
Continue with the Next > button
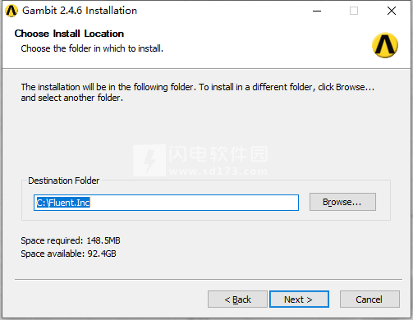pos(299,299)
